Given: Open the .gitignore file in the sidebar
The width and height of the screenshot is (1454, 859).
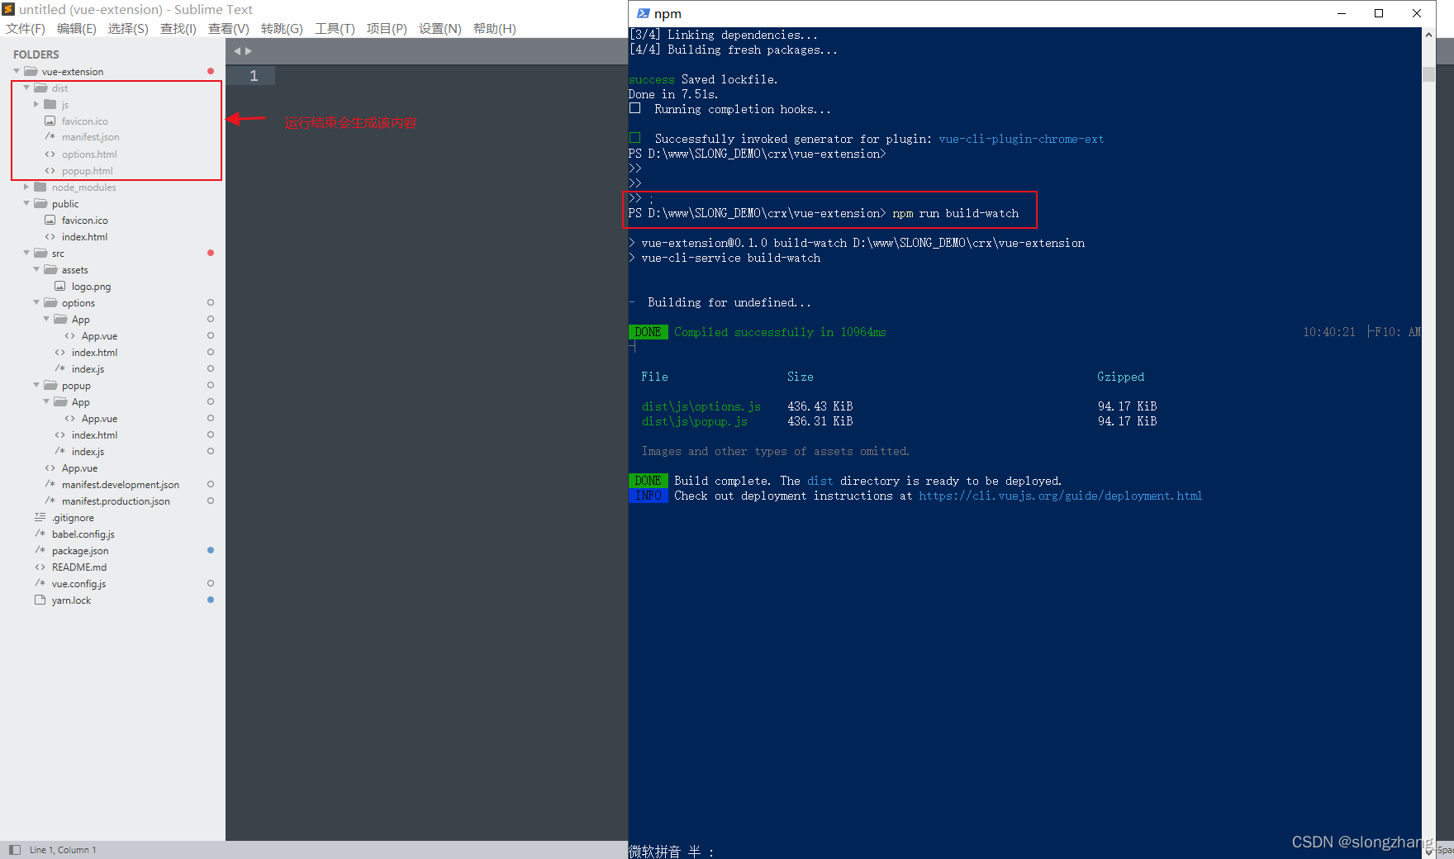Looking at the screenshot, I should 73,517.
